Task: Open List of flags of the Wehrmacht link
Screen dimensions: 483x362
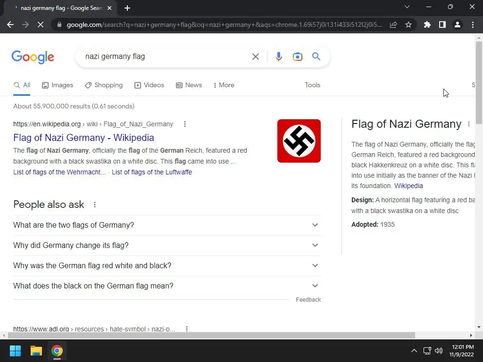Action: coord(59,172)
